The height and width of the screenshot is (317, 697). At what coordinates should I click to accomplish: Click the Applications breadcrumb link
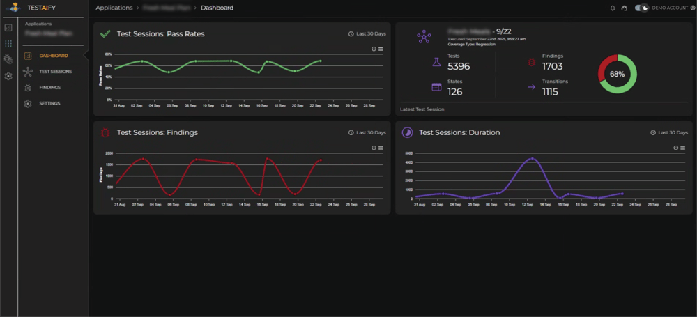point(114,8)
